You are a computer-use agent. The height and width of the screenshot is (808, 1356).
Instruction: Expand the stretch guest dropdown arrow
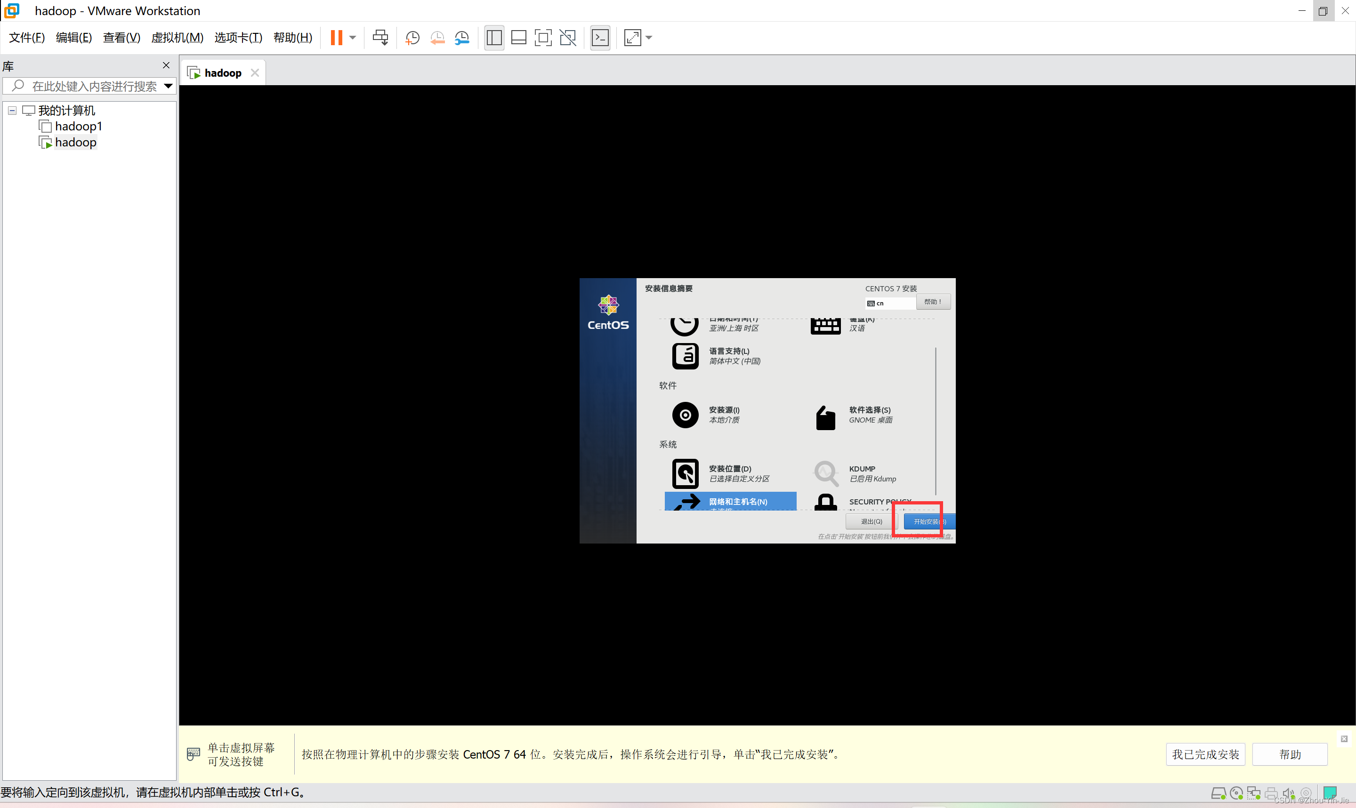(x=649, y=38)
